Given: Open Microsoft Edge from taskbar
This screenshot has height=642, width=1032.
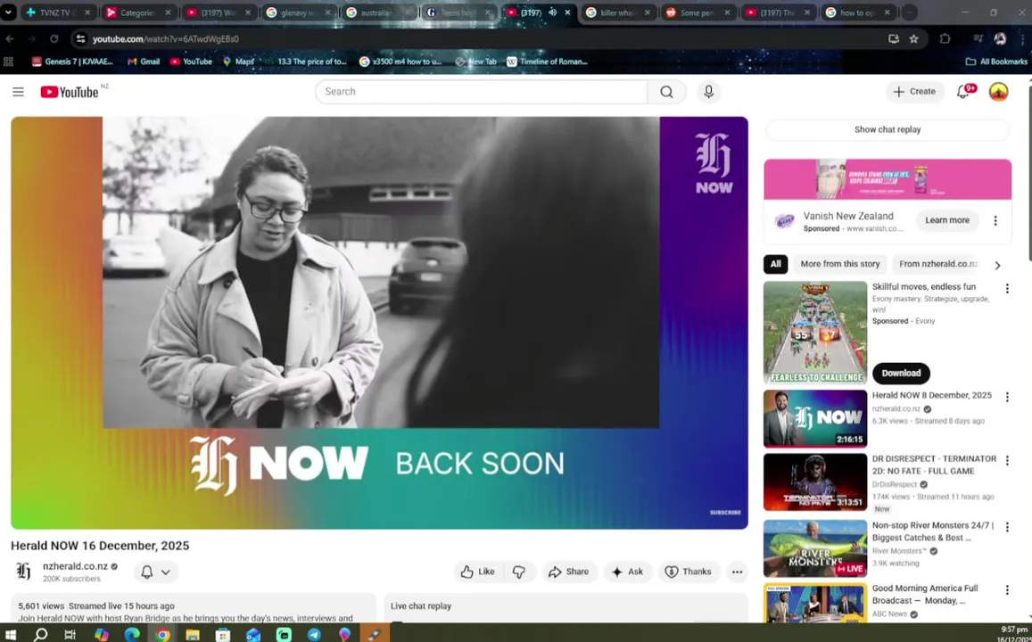Looking at the screenshot, I should click(x=132, y=634).
